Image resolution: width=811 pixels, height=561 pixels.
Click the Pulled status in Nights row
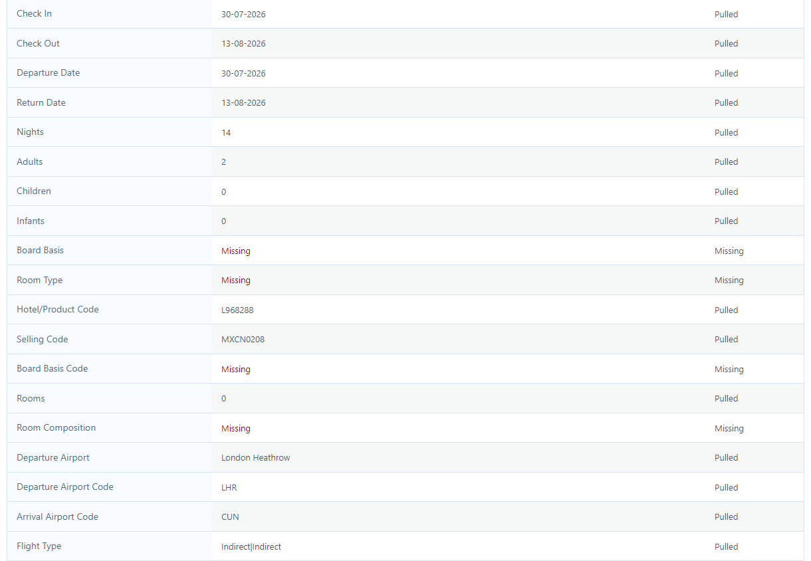coord(727,133)
